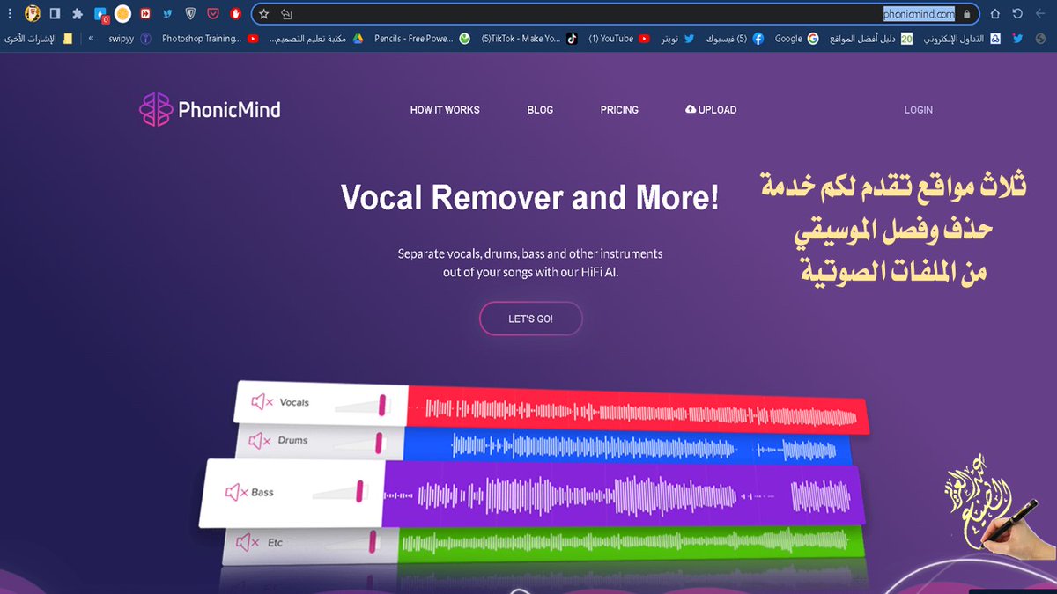Open the HOW IT WORKS menu item
This screenshot has height=594, width=1057.
[x=445, y=110]
